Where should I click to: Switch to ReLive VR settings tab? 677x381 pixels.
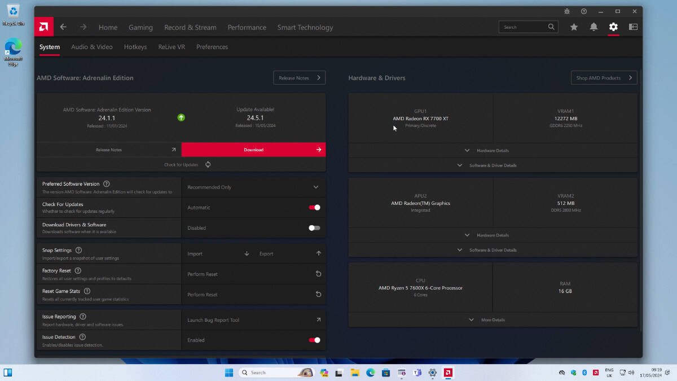172,47
